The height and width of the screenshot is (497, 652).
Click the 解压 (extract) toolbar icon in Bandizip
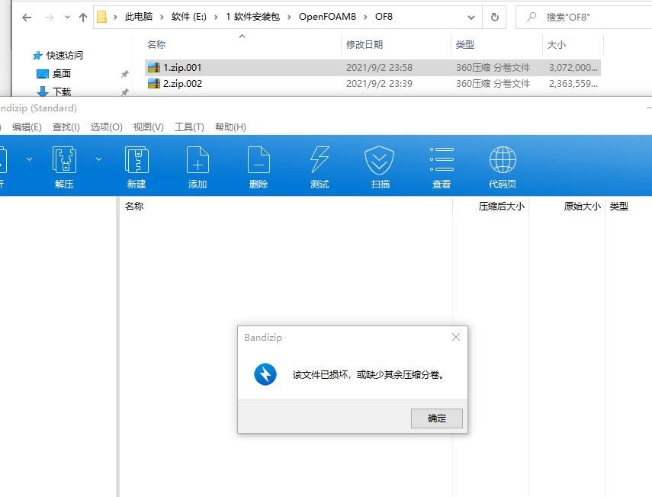(x=64, y=160)
